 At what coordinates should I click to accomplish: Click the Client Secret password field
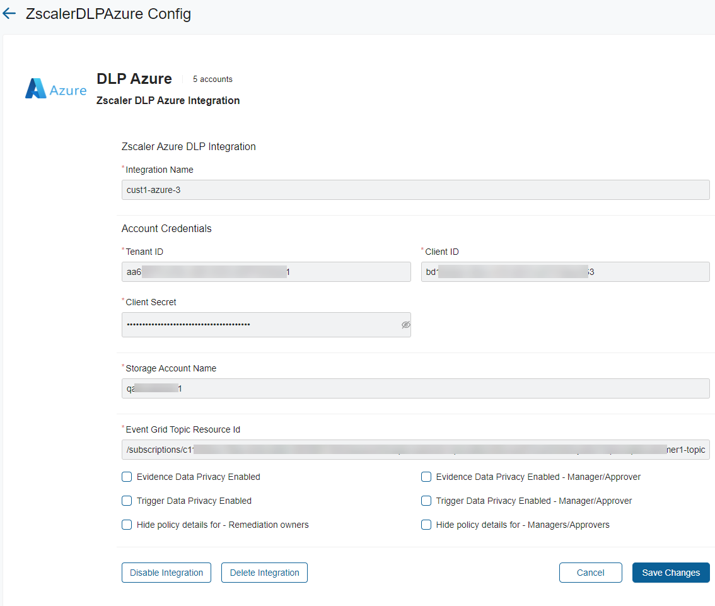[259, 325]
